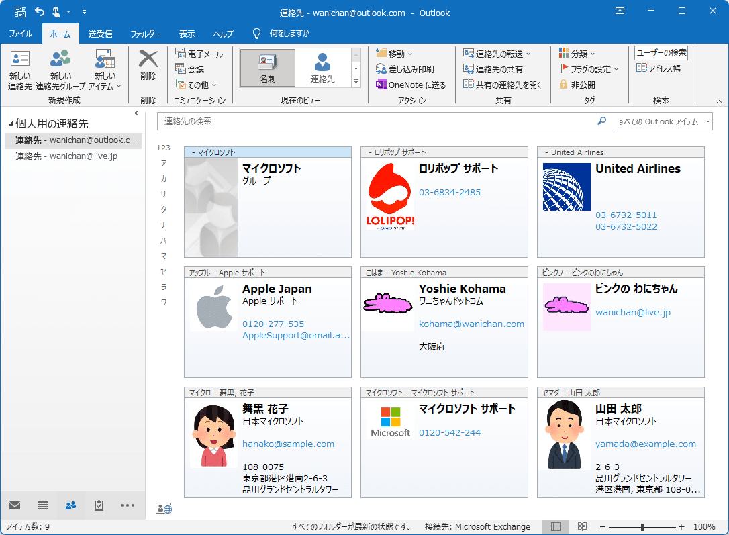Click People navigation icon
This screenshot has width=729, height=535.
coord(70,505)
